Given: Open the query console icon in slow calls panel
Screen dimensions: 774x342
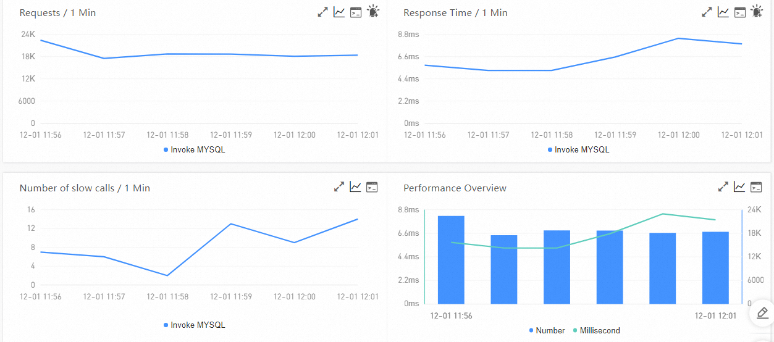Looking at the screenshot, I should tap(372, 186).
